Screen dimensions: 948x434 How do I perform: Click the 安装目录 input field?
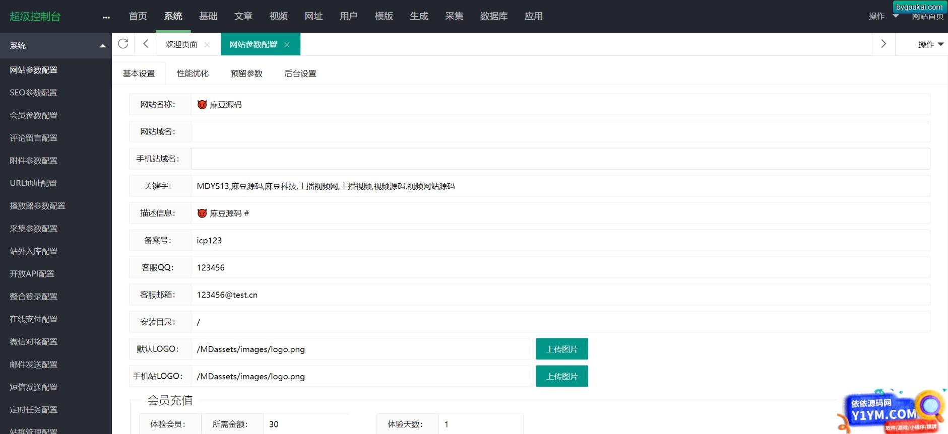560,322
